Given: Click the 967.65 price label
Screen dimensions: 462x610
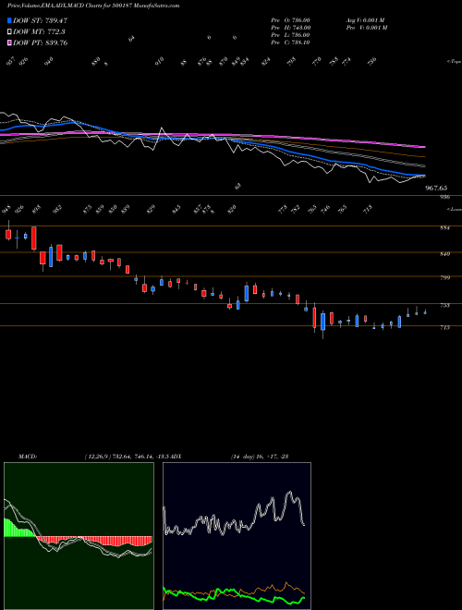Looking at the screenshot, I should 436,188.
